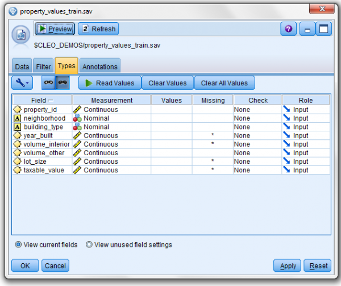The width and height of the screenshot is (341, 286).
Task: Click the lot_size storage type icon
Action: [x=17, y=161]
